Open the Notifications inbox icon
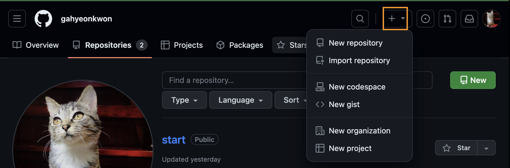Image resolution: width=510 pixels, height=168 pixels. pos(469,19)
